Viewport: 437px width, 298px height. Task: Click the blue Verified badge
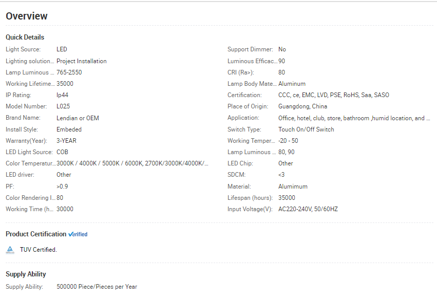pos(78,234)
